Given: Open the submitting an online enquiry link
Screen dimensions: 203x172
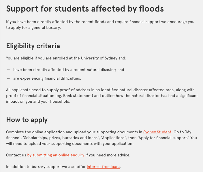Looking at the screenshot, I should click(56, 155).
